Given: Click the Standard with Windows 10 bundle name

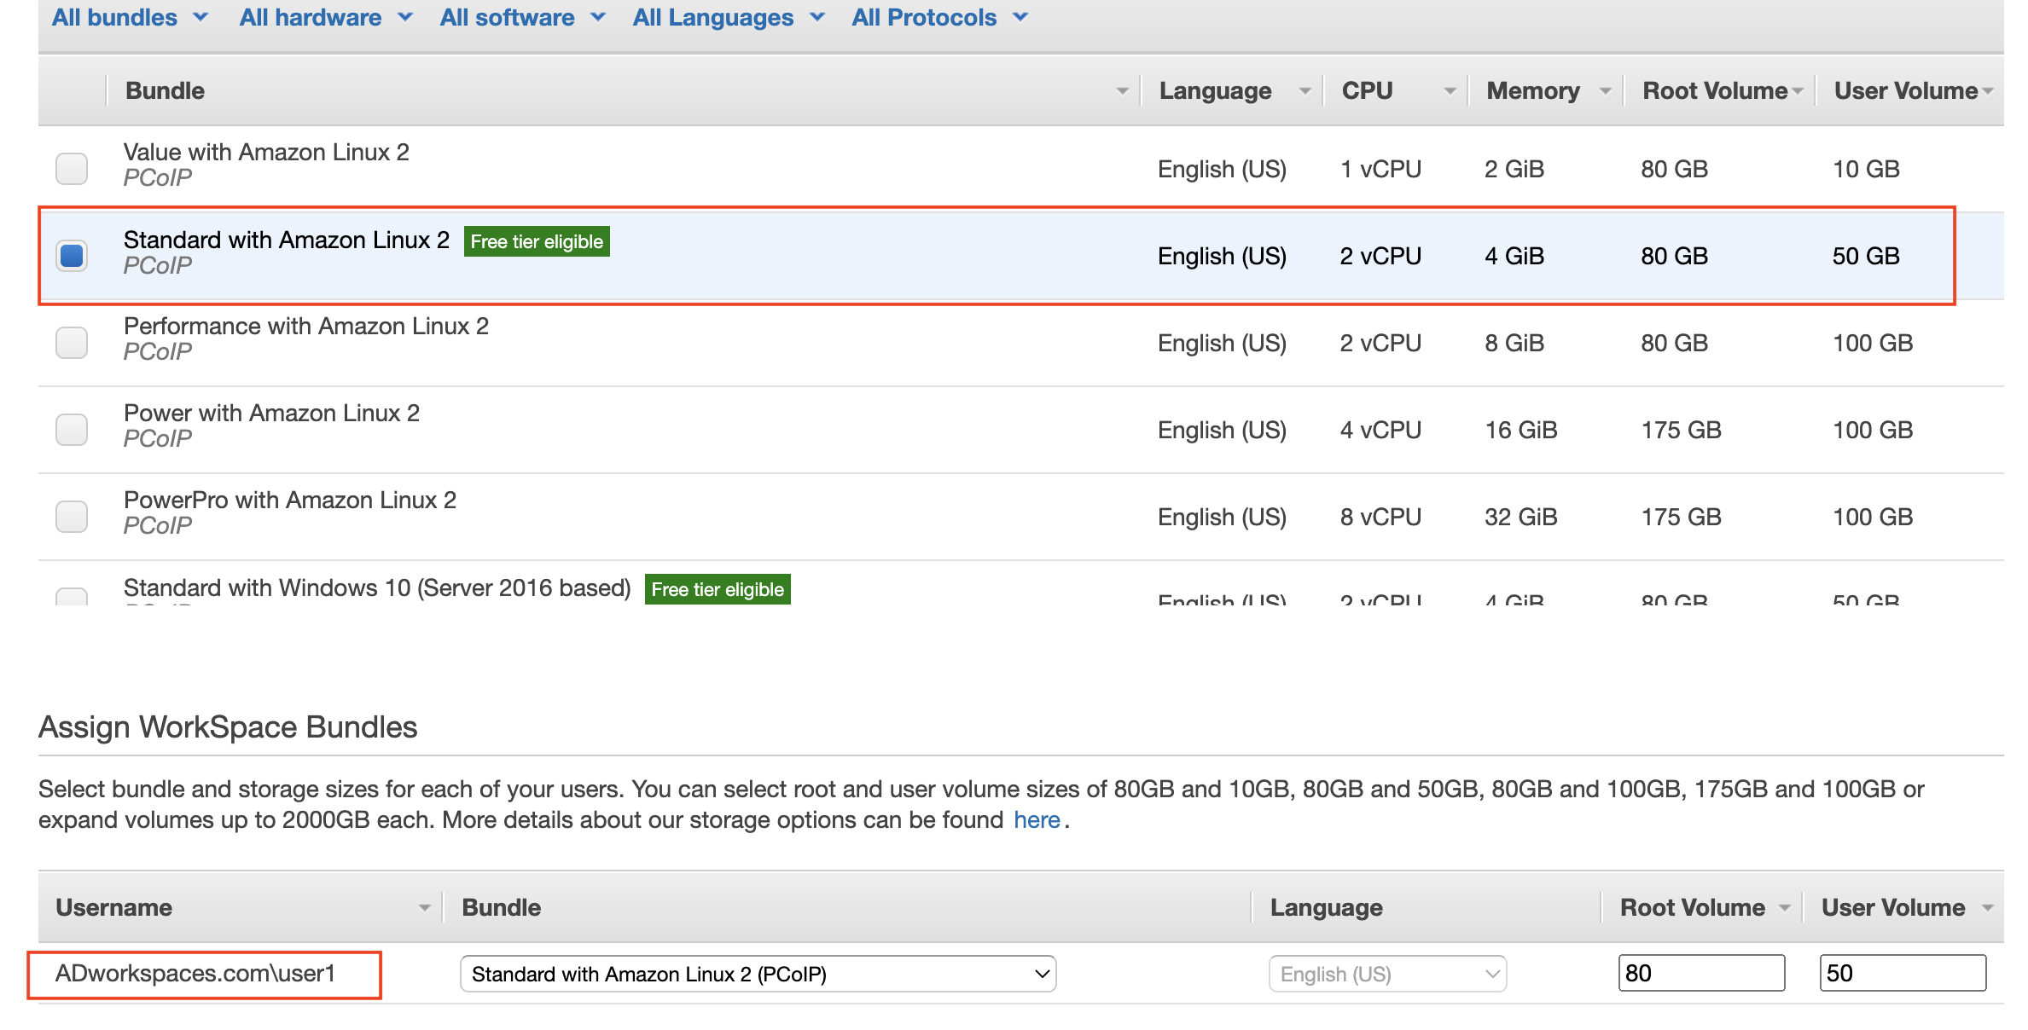Looking at the screenshot, I should click(x=377, y=587).
